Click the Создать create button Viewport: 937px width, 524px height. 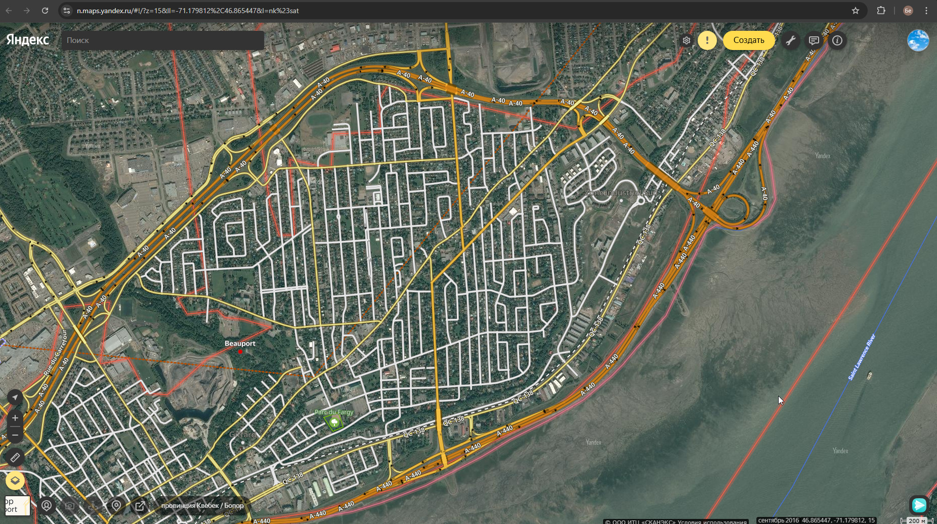click(x=749, y=40)
